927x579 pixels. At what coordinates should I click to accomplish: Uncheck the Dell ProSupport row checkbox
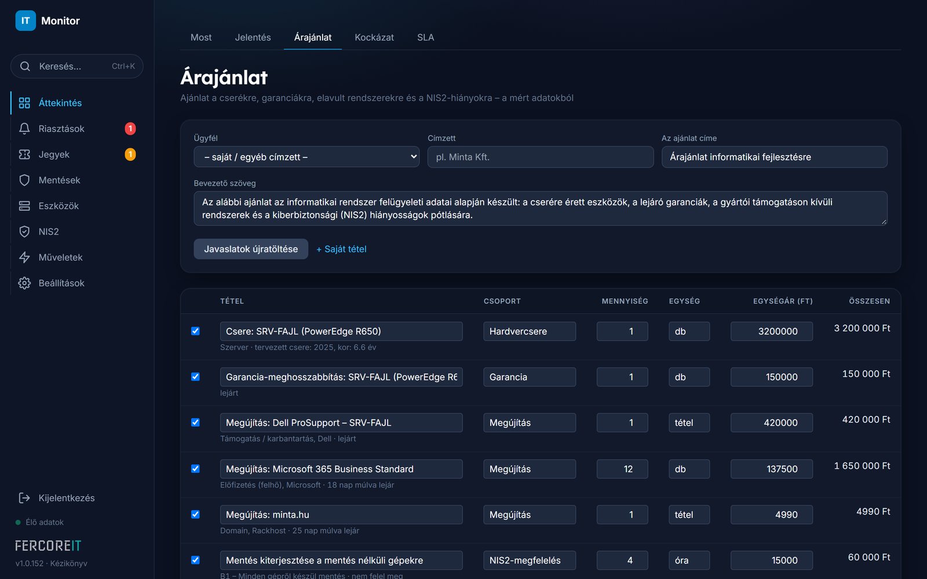(195, 423)
